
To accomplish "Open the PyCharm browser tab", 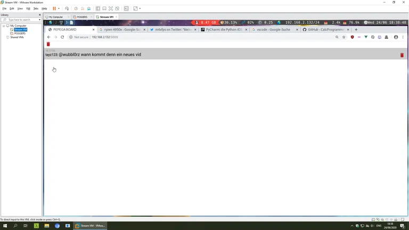I will click(224, 30).
